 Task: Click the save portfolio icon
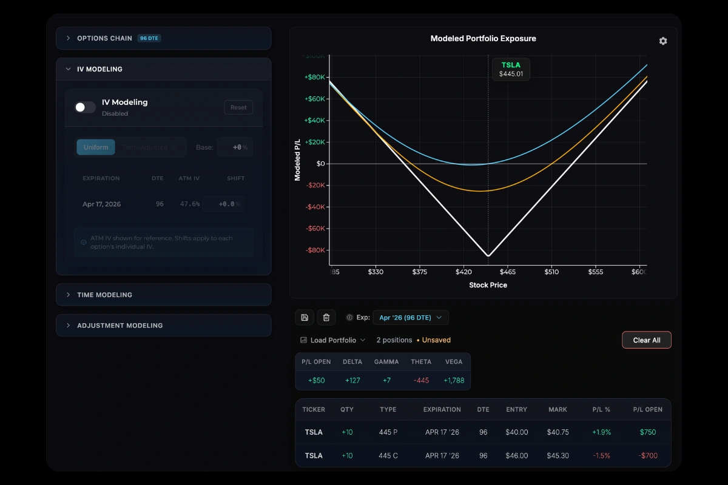coord(305,317)
